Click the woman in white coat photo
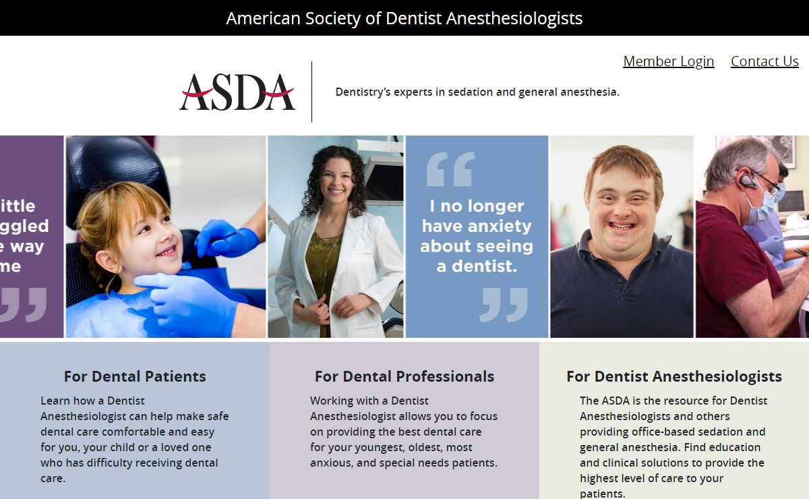Image resolution: width=809 pixels, height=499 pixels. 336,237
